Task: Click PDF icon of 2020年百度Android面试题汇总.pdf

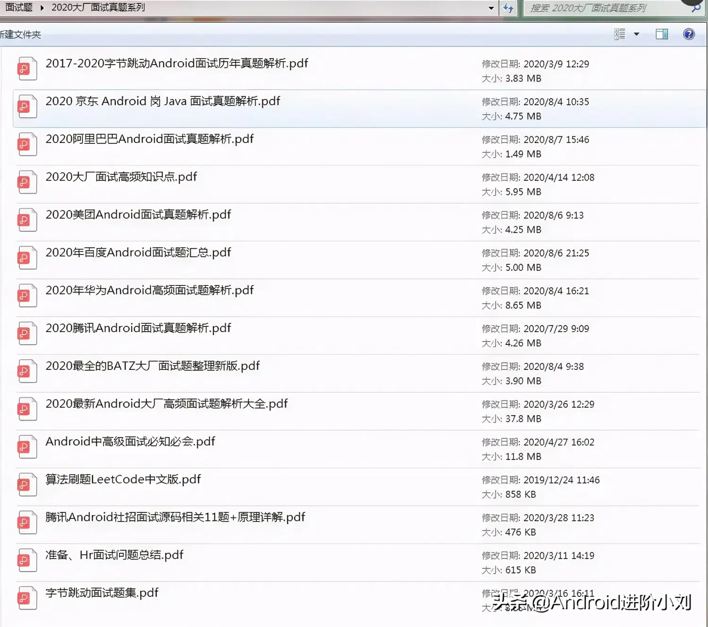Action: (x=27, y=258)
